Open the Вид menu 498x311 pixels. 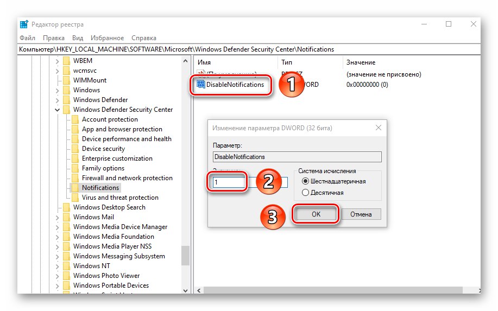tap(78, 38)
